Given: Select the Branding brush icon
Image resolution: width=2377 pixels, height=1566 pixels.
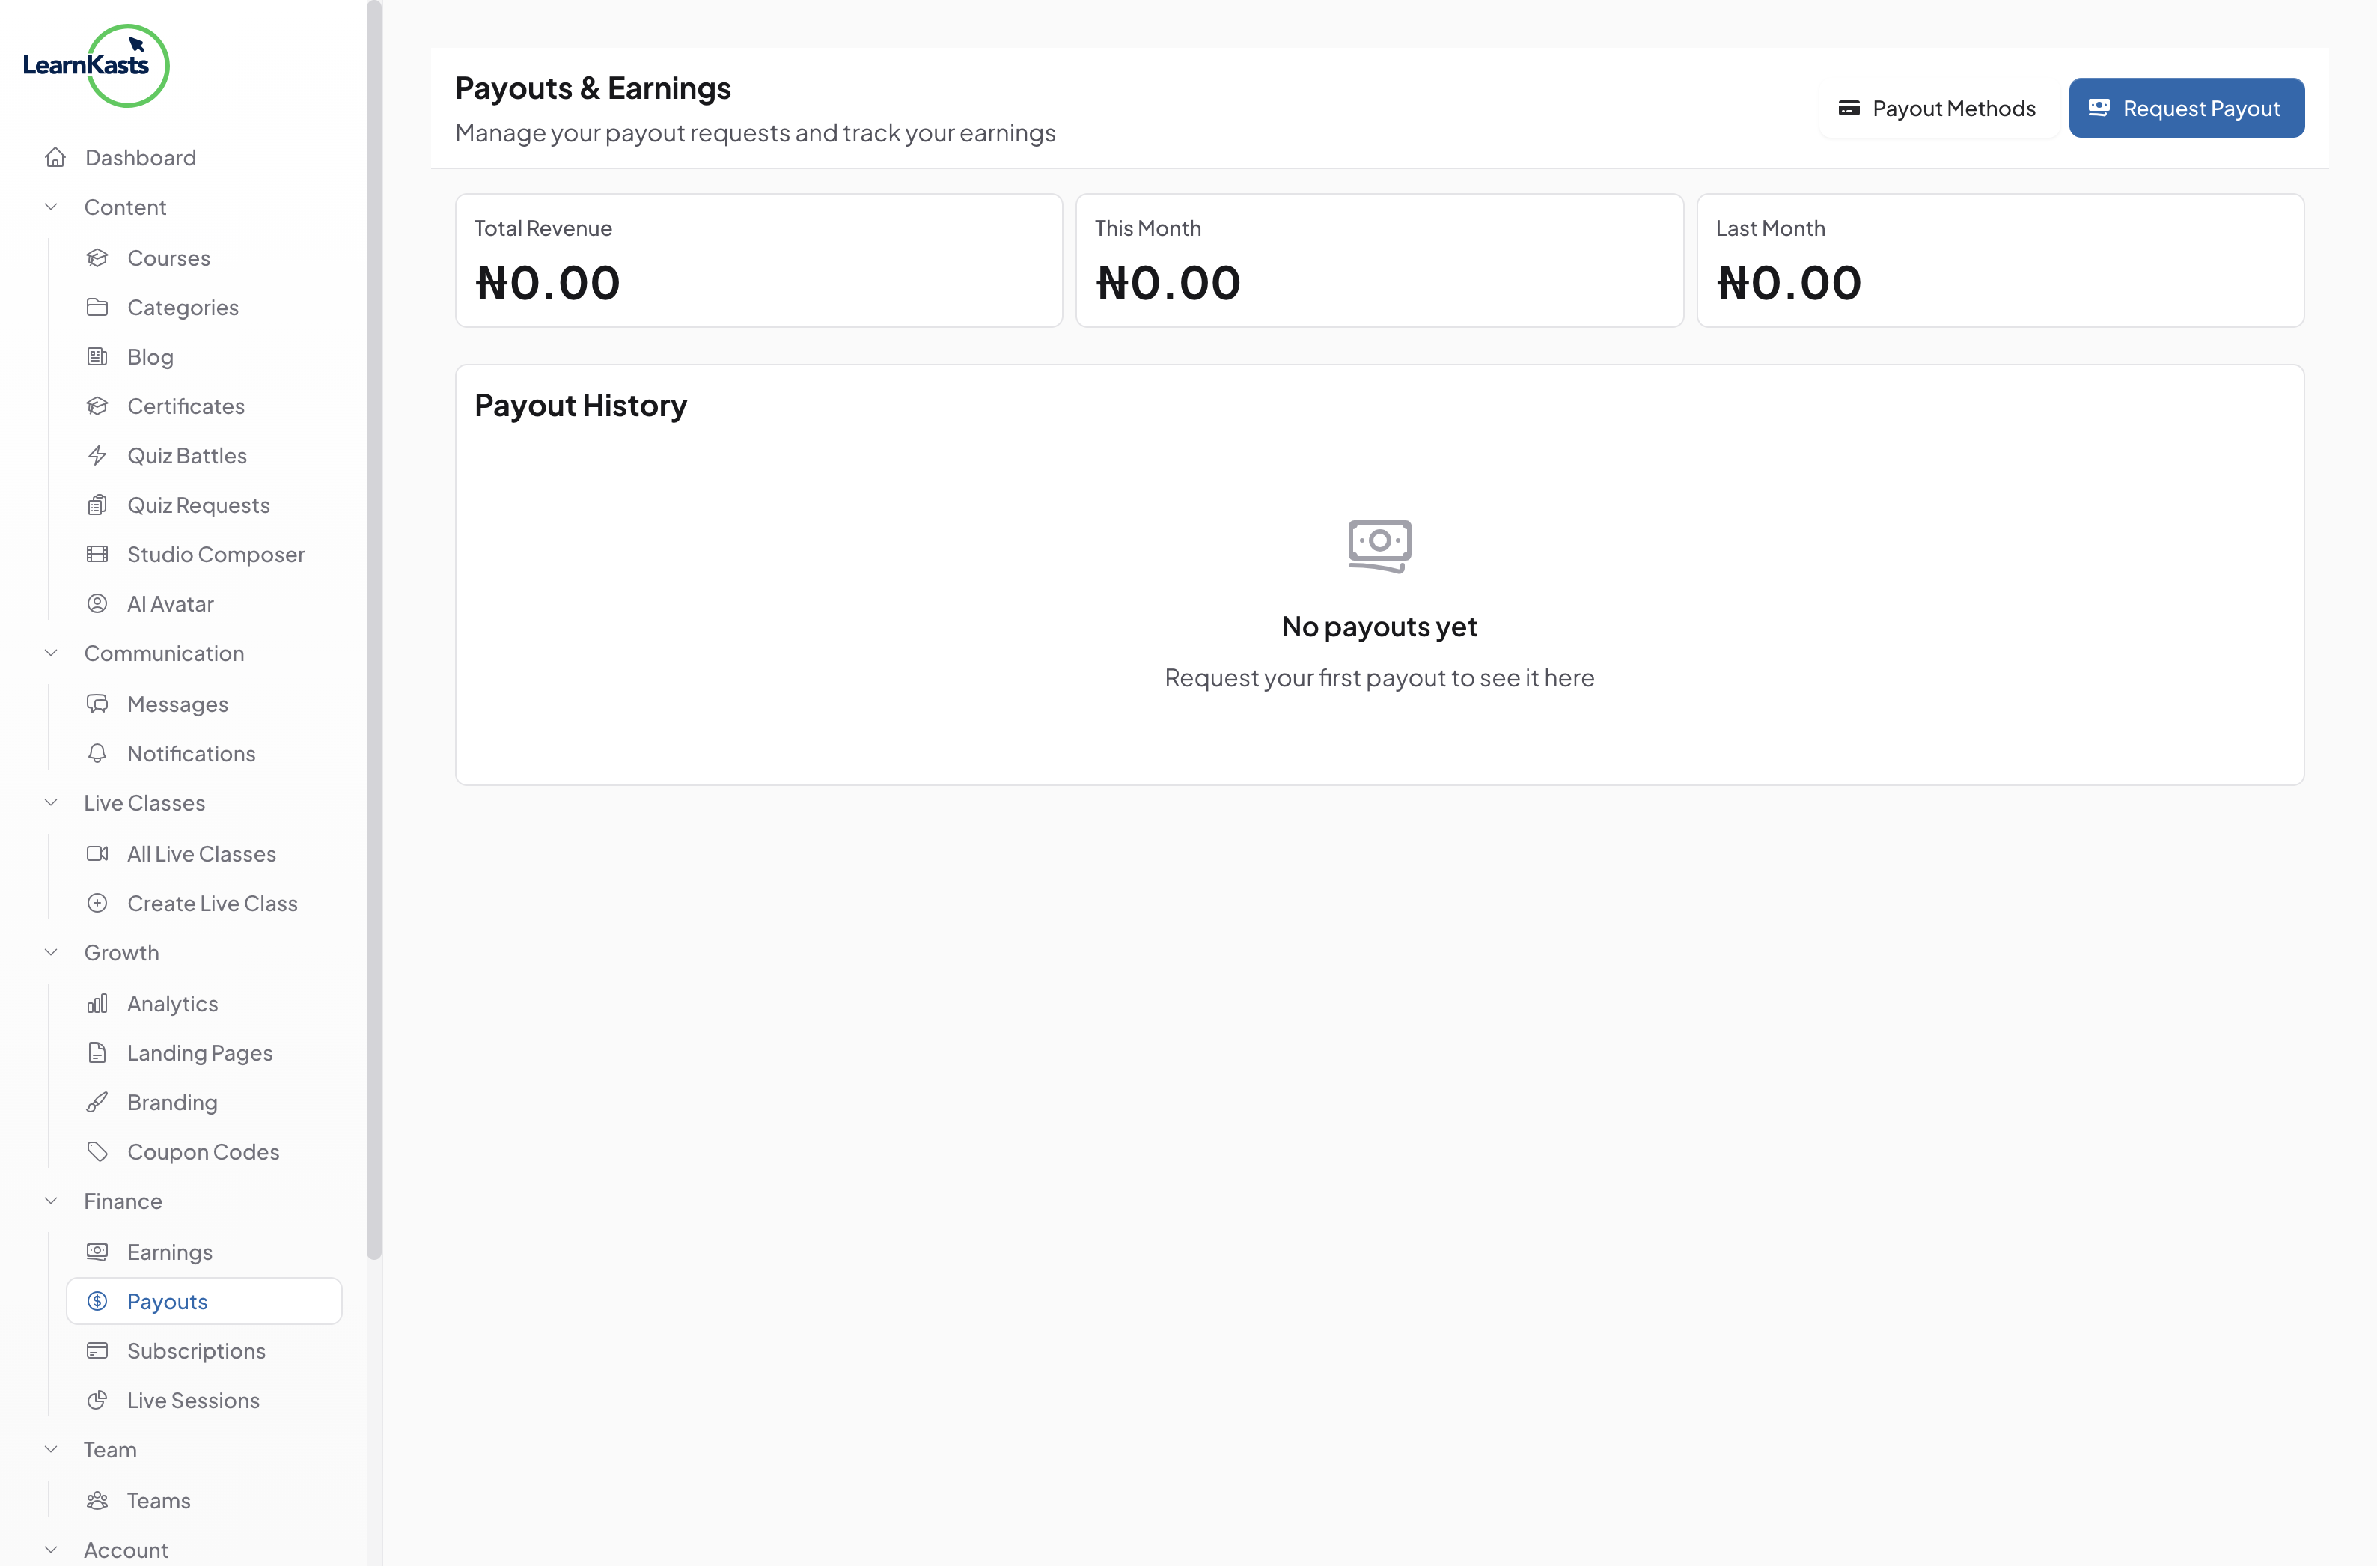Looking at the screenshot, I should tap(98, 1102).
